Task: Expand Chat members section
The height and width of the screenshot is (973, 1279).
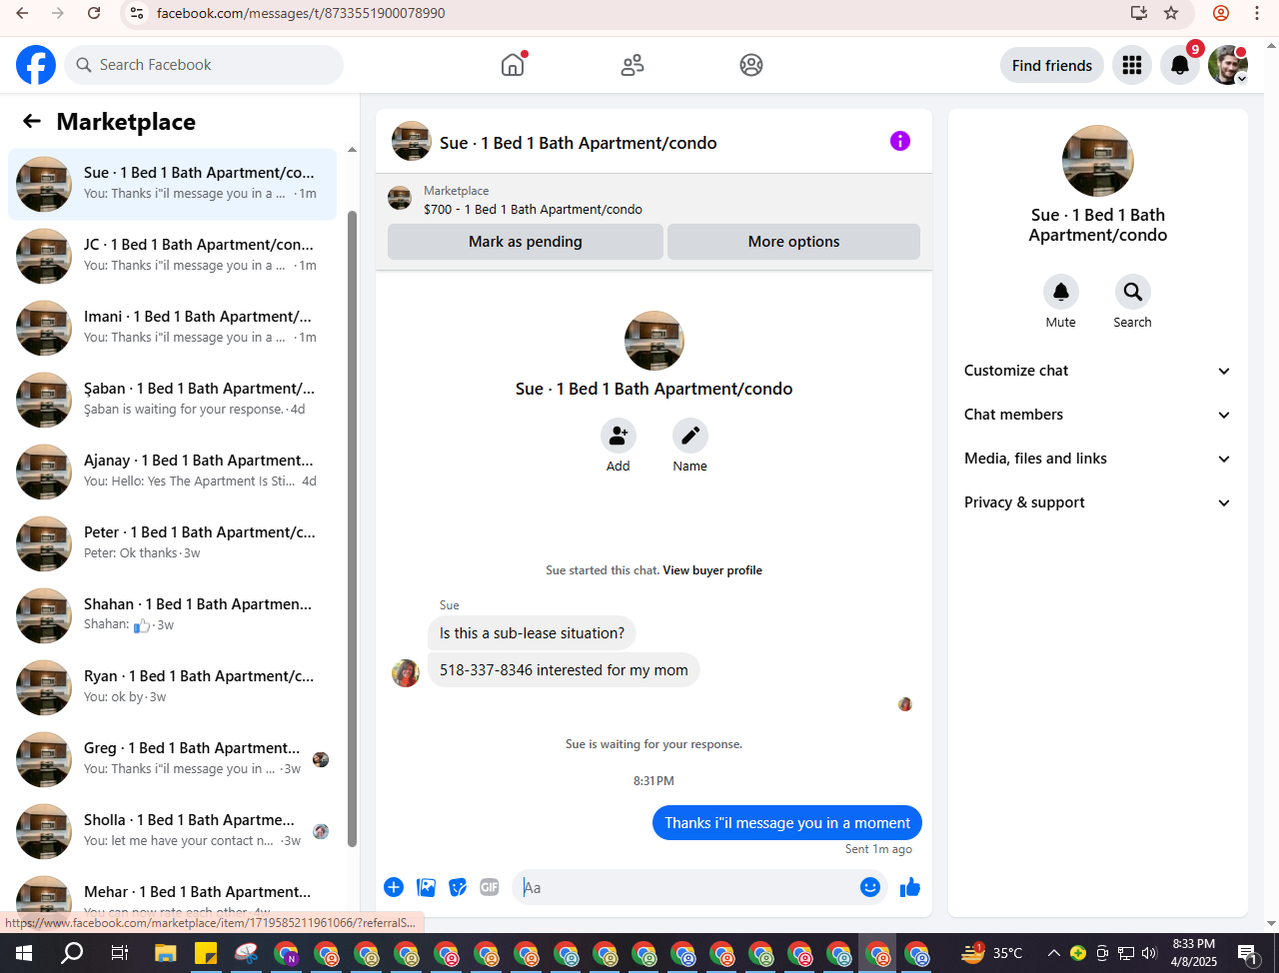Action: coord(1098,415)
